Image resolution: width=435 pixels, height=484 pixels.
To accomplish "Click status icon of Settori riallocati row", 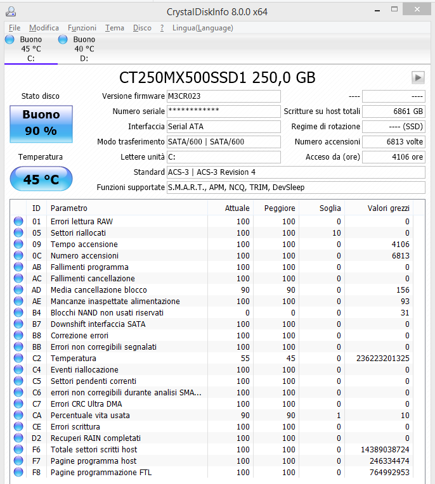I will 18,232.
